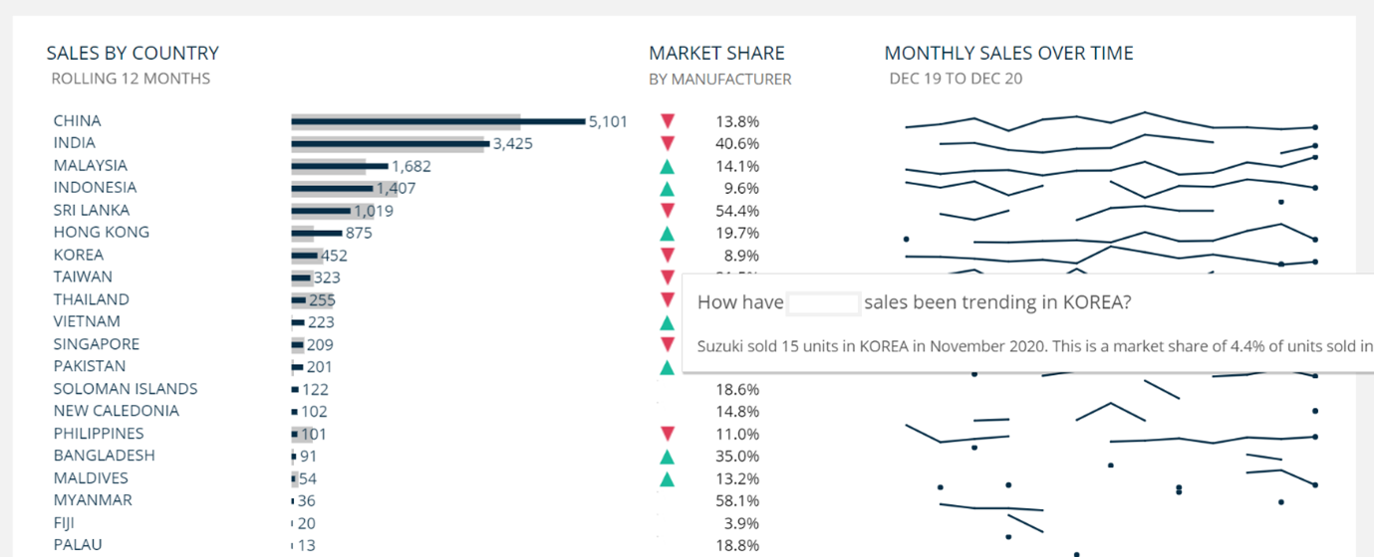The height and width of the screenshot is (557, 1374).
Task: Click the blank manufacturer field in tooltip
Action: [823, 303]
